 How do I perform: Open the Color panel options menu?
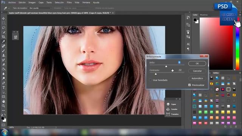(x=240, y=15)
